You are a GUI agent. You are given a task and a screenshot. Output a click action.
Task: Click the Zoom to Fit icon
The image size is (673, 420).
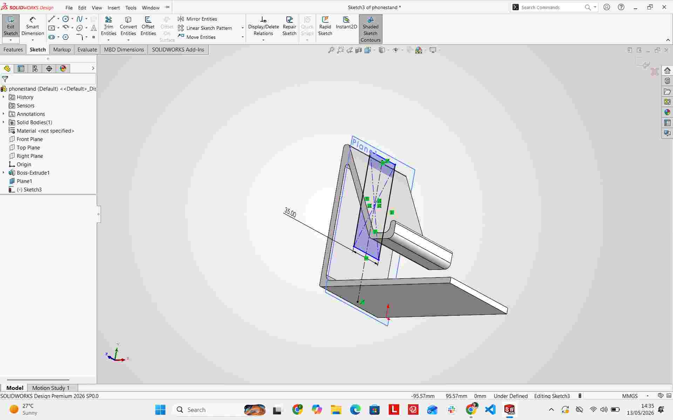[331, 50]
